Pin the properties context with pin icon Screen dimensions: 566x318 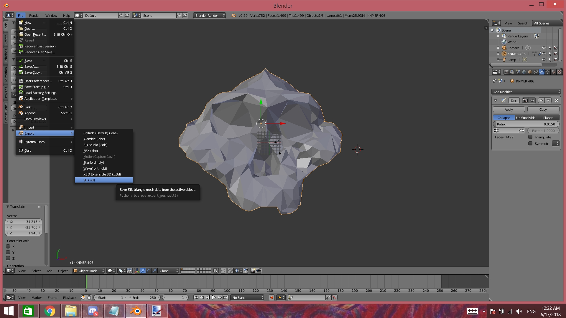click(x=494, y=81)
